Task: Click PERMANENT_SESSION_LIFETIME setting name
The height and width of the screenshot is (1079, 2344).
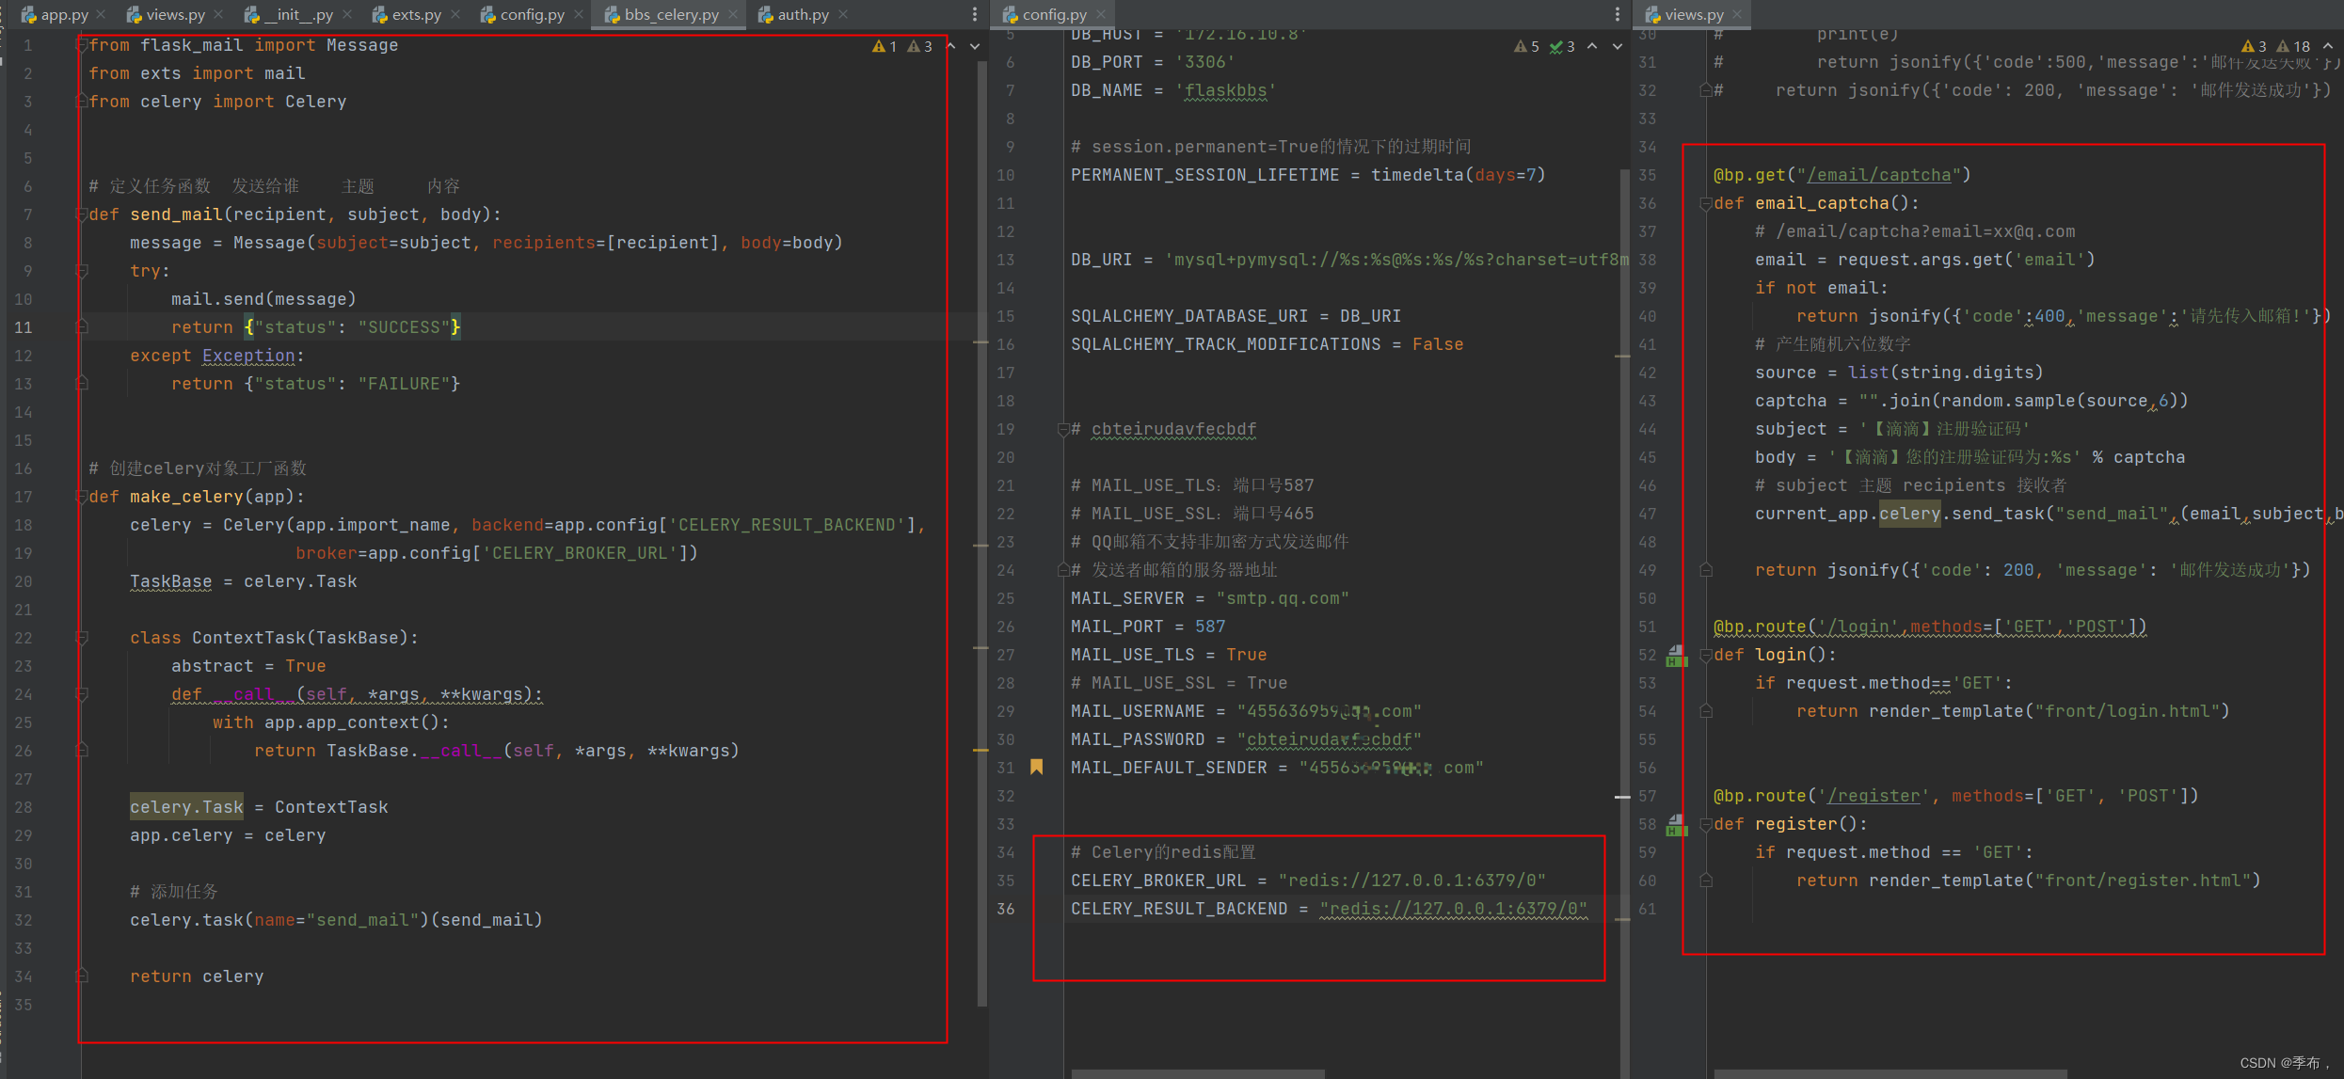Action: click(1204, 175)
